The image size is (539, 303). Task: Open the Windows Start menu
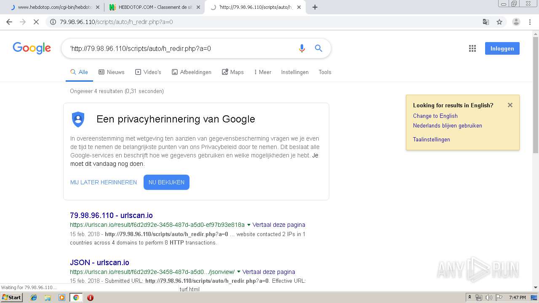[11, 297]
